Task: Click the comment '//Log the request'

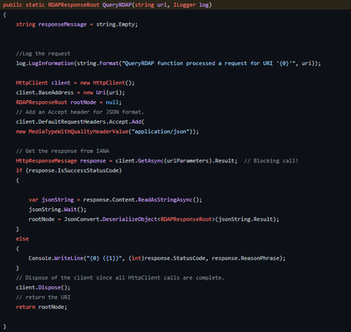Action: pos(43,54)
